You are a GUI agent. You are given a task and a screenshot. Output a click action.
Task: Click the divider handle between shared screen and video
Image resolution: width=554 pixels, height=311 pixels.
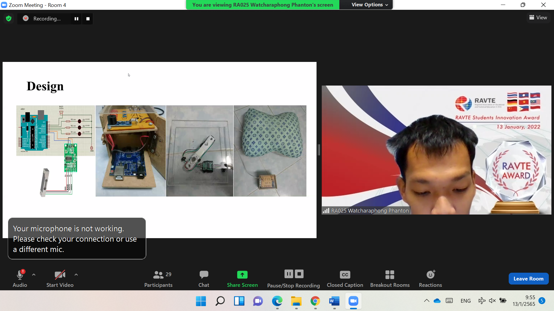pyautogui.click(x=319, y=150)
